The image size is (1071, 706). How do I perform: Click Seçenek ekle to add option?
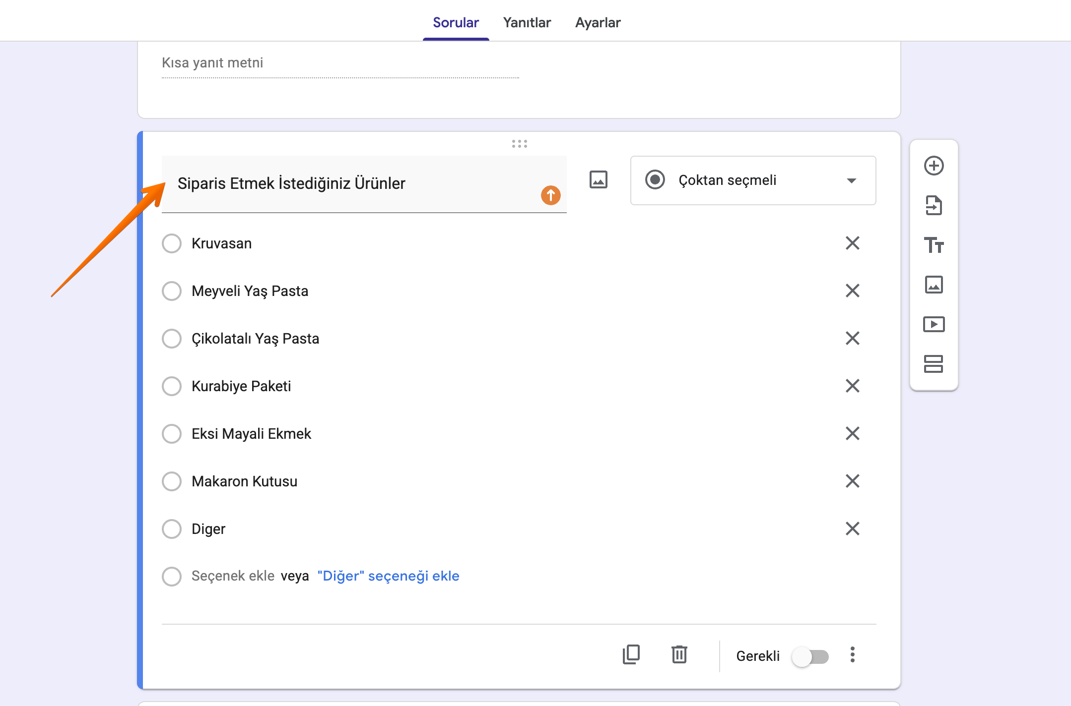pos(233,576)
